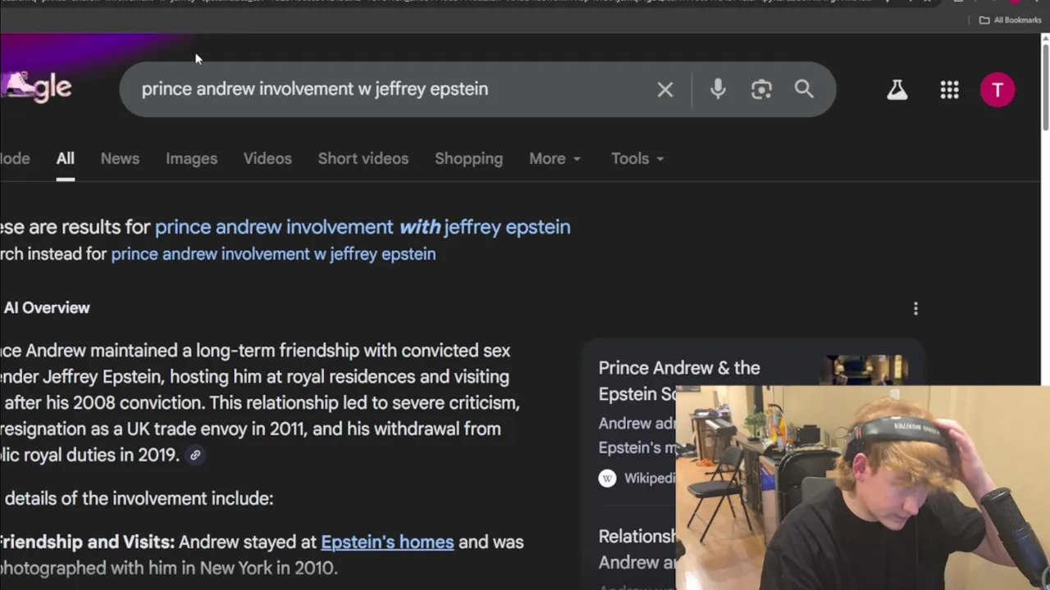The height and width of the screenshot is (590, 1050).
Task: Click the 'Friendship and Visits:' text
Action: click(x=87, y=542)
